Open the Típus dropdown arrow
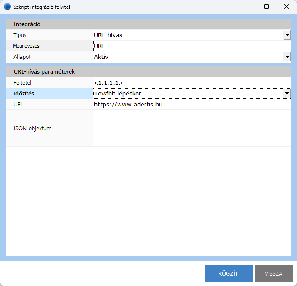297x286 pixels. point(287,35)
